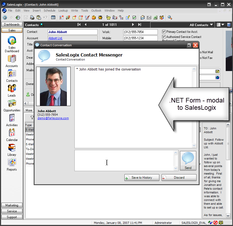233x226 pixels.
Task: Open the Outlook menu
Action: [96, 10]
